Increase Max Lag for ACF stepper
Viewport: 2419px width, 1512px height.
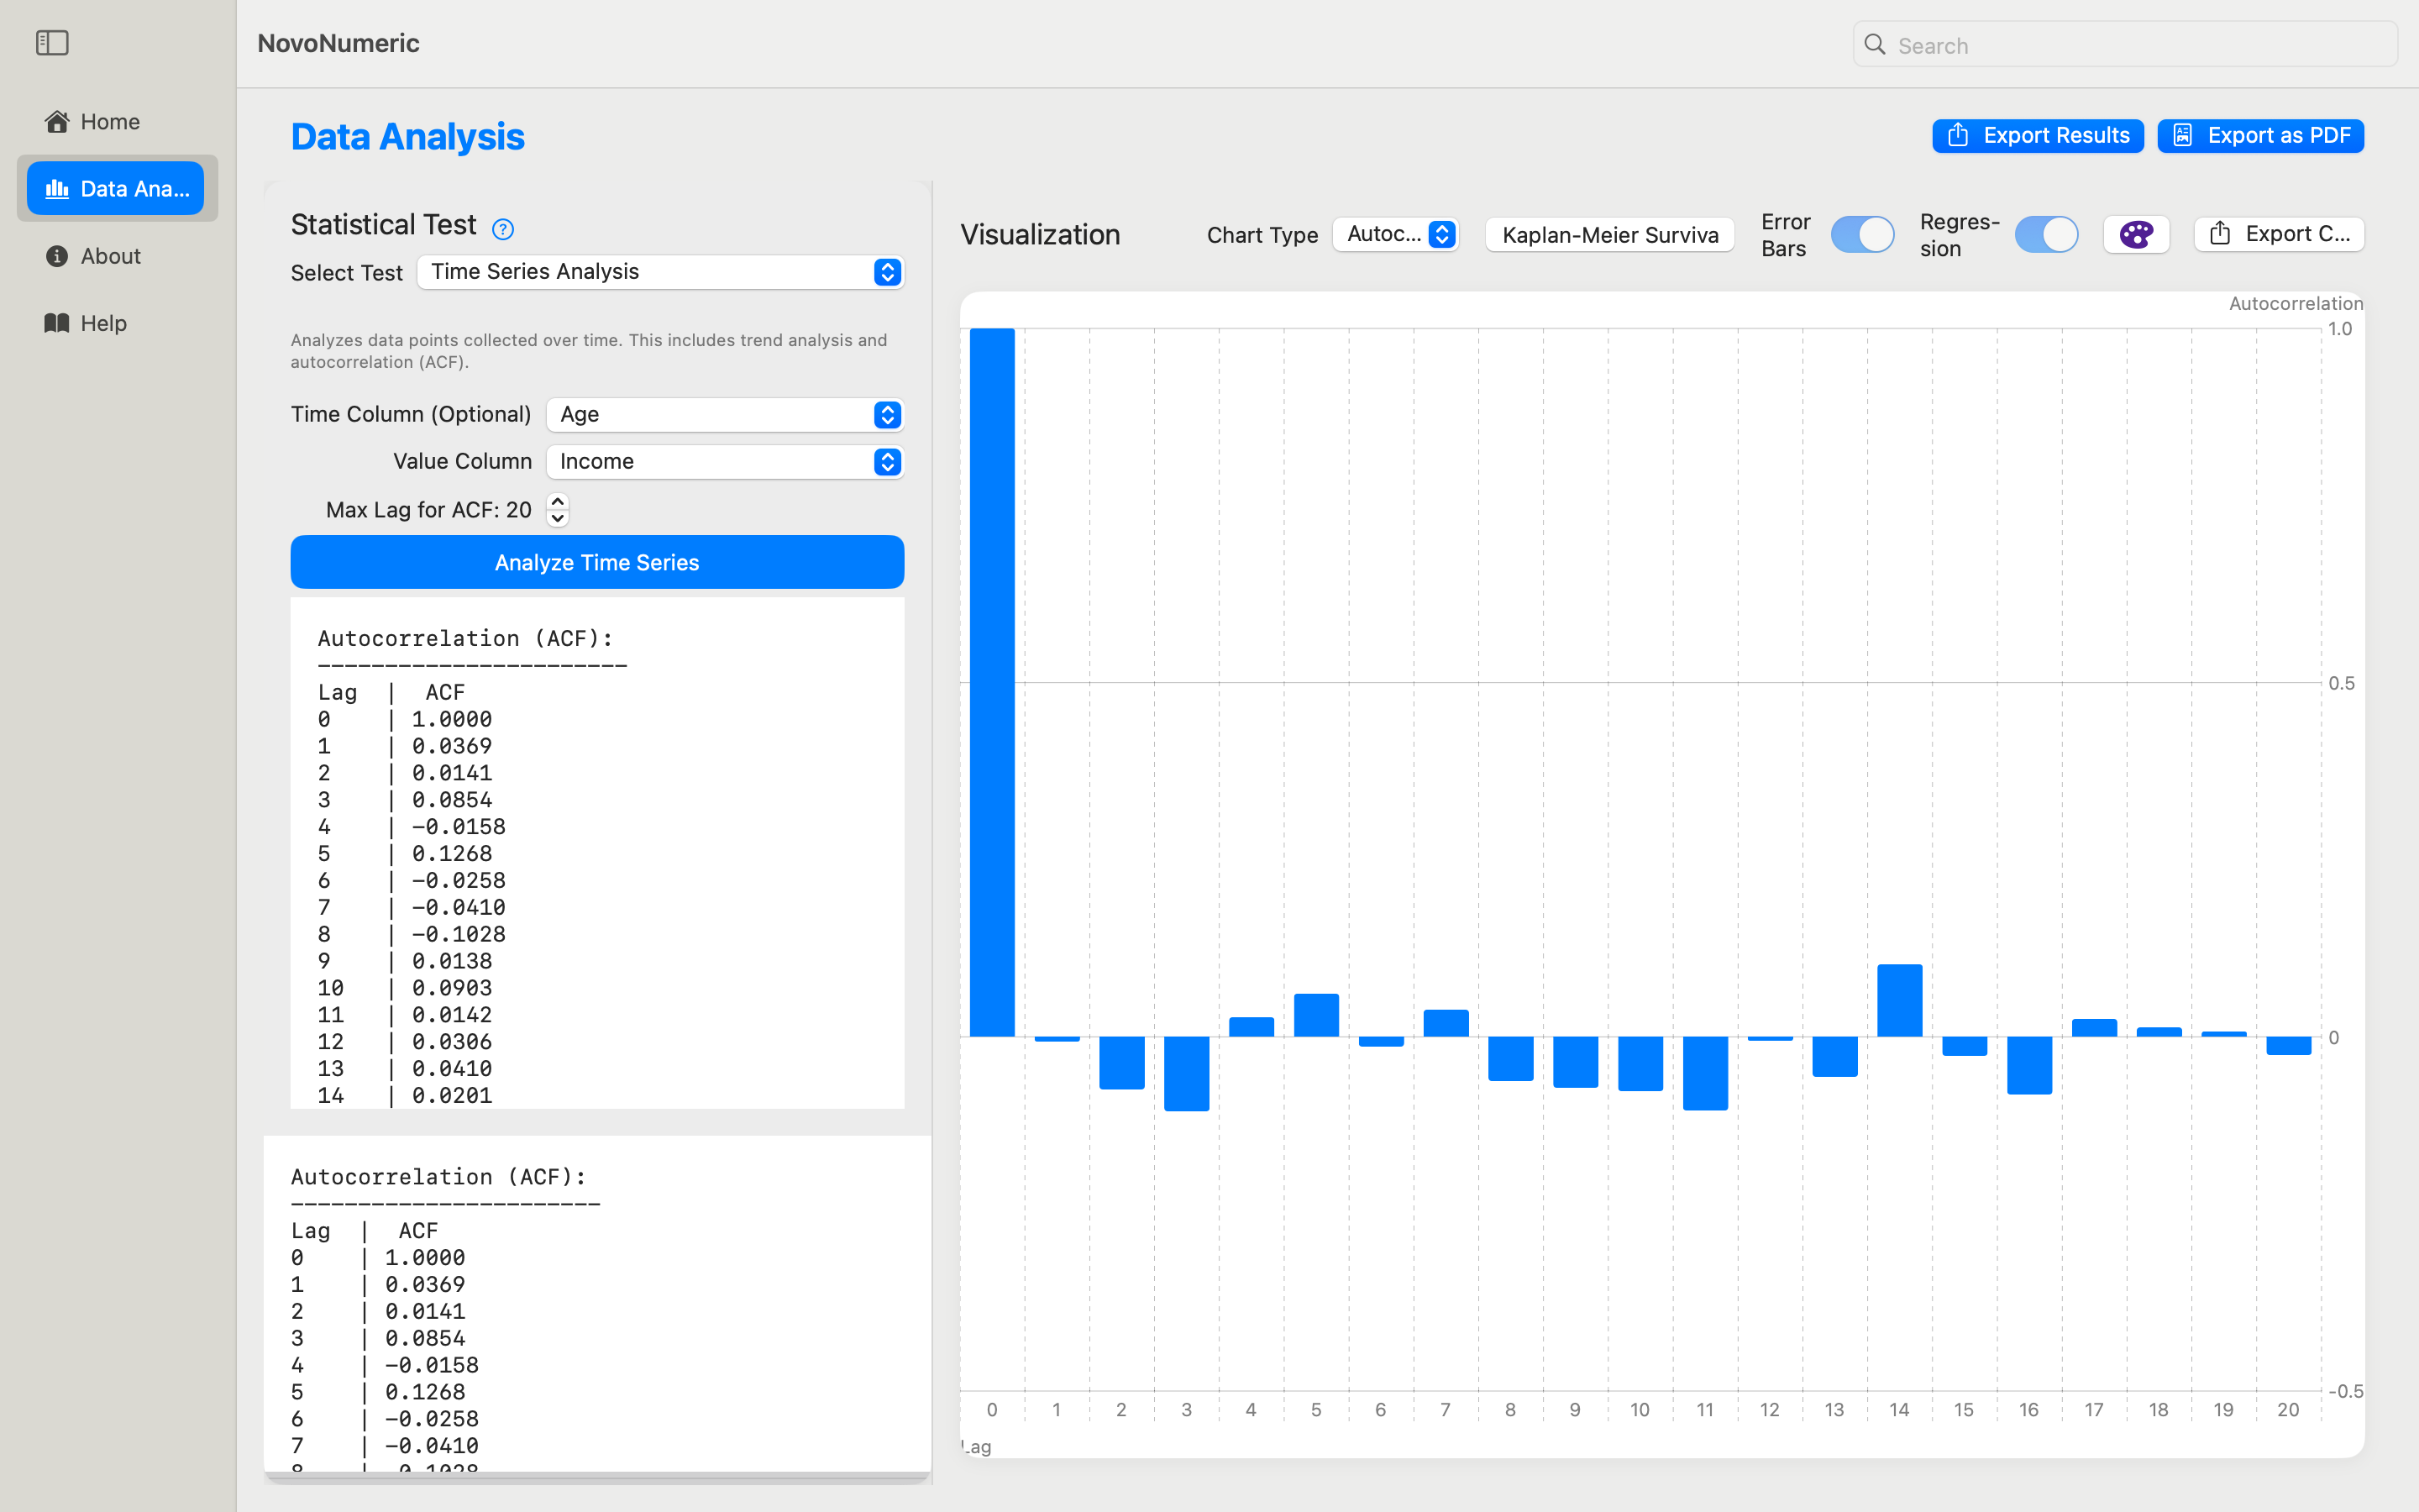point(558,502)
